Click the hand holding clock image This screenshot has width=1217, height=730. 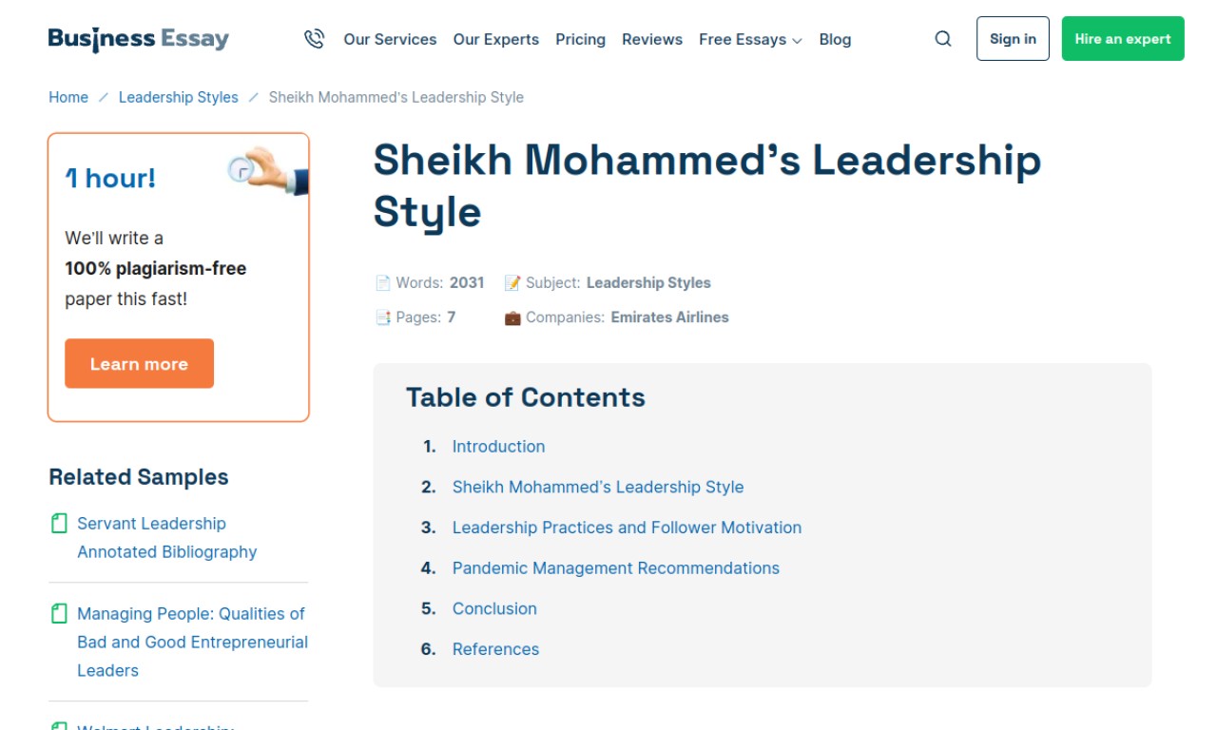[x=268, y=171]
